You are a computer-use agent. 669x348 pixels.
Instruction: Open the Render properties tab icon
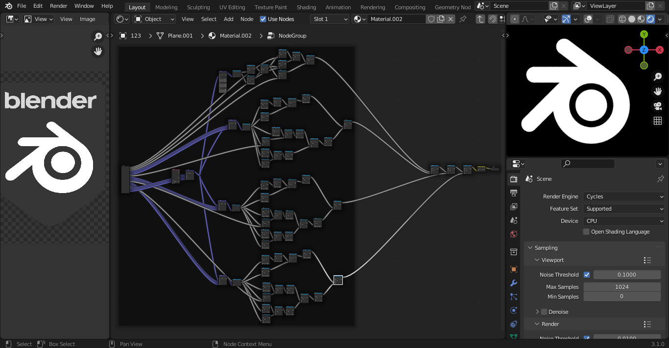514,179
